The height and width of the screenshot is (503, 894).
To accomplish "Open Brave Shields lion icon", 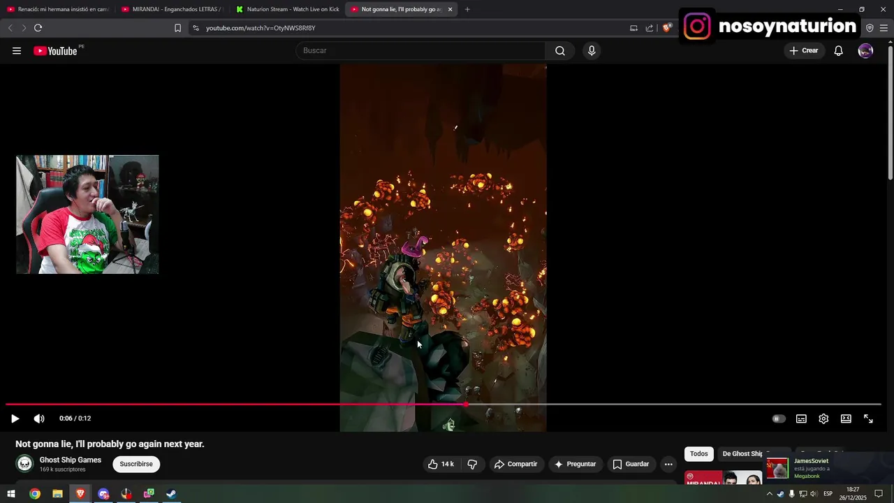I will [x=667, y=28].
